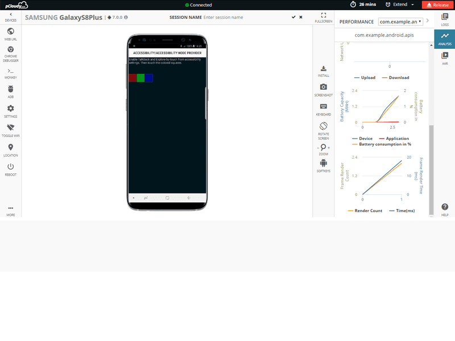Image resolution: width=455 pixels, height=341 pixels.
Task: Tap the device Back softkey
Action: tap(189, 198)
